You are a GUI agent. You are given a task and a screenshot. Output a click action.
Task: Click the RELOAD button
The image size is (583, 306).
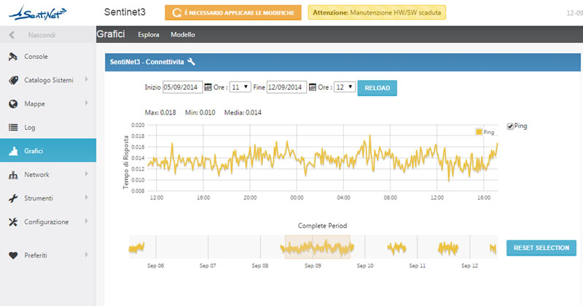click(377, 88)
